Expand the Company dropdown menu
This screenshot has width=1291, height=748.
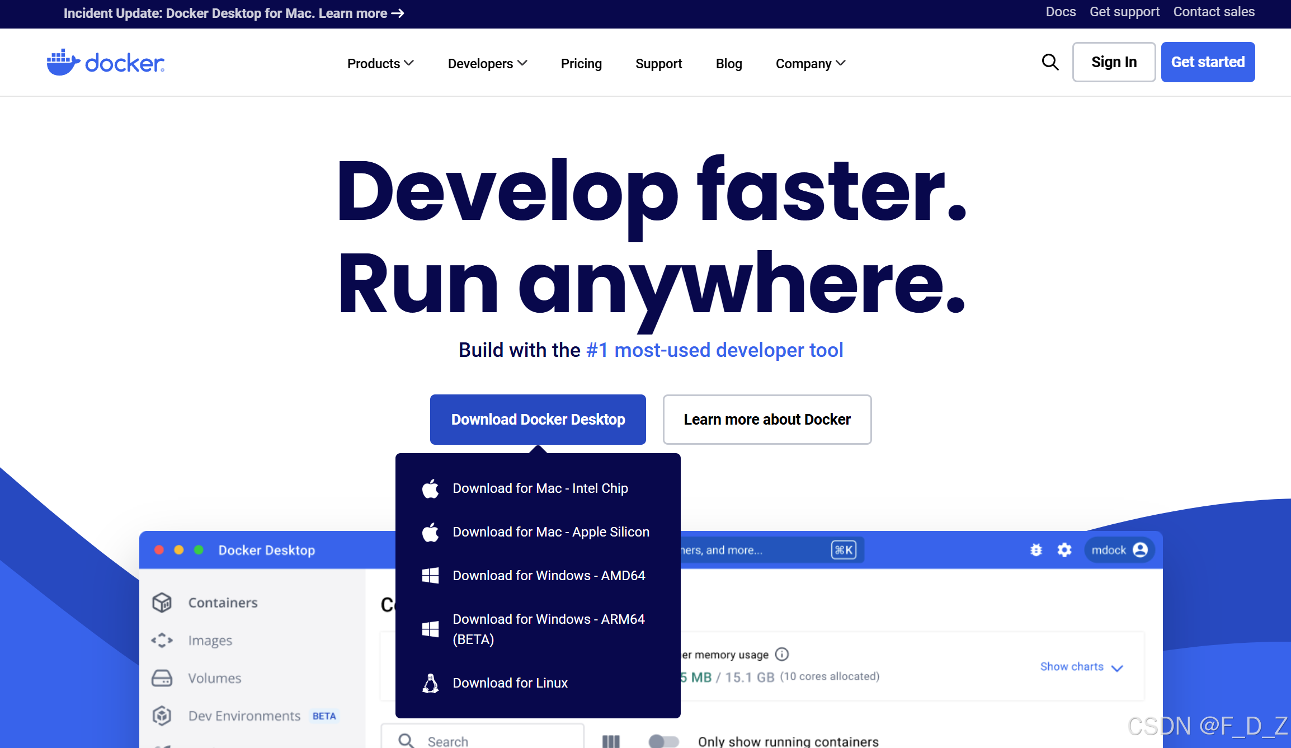coord(811,63)
